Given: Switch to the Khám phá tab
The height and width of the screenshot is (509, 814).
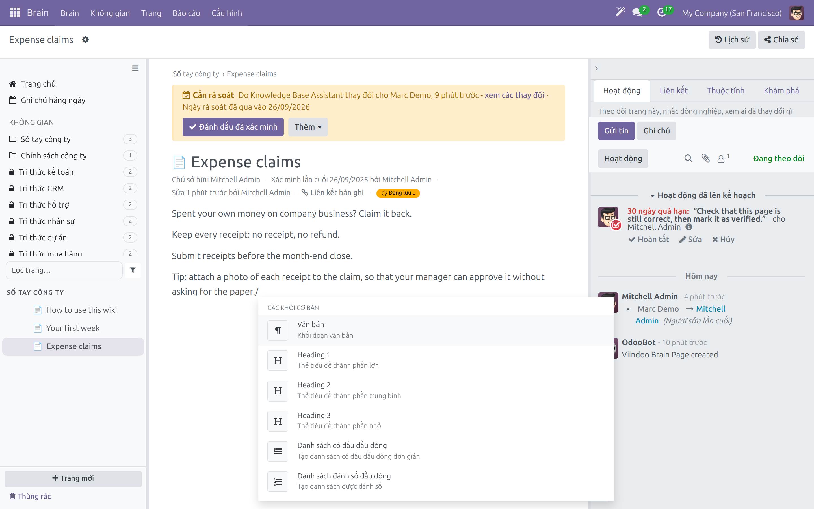Looking at the screenshot, I should [x=781, y=90].
